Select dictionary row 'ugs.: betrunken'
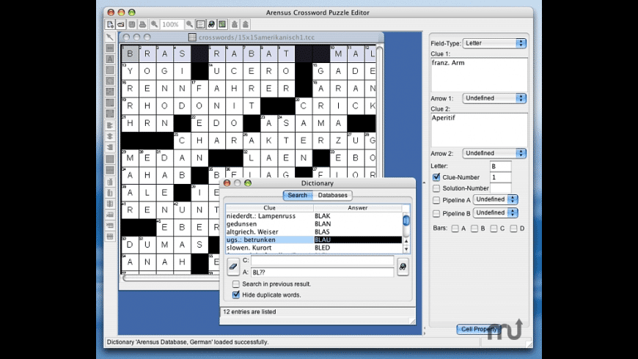 point(314,240)
